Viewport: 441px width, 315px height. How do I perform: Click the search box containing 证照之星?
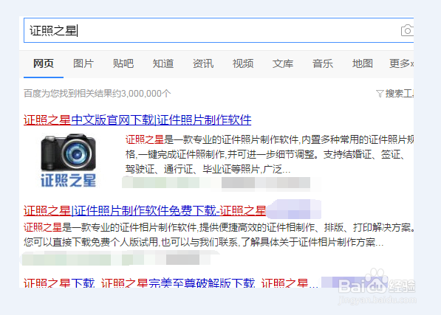(x=219, y=30)
